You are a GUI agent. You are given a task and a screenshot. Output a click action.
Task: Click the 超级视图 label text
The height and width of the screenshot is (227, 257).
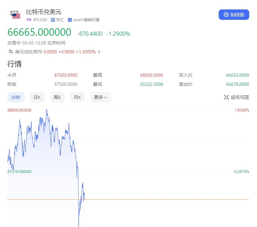pos(240,97)
